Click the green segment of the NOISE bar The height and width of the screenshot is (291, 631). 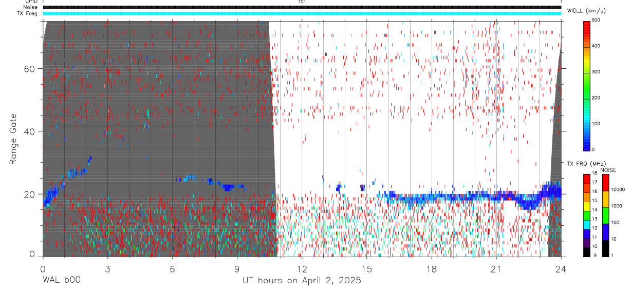point(605,216)
